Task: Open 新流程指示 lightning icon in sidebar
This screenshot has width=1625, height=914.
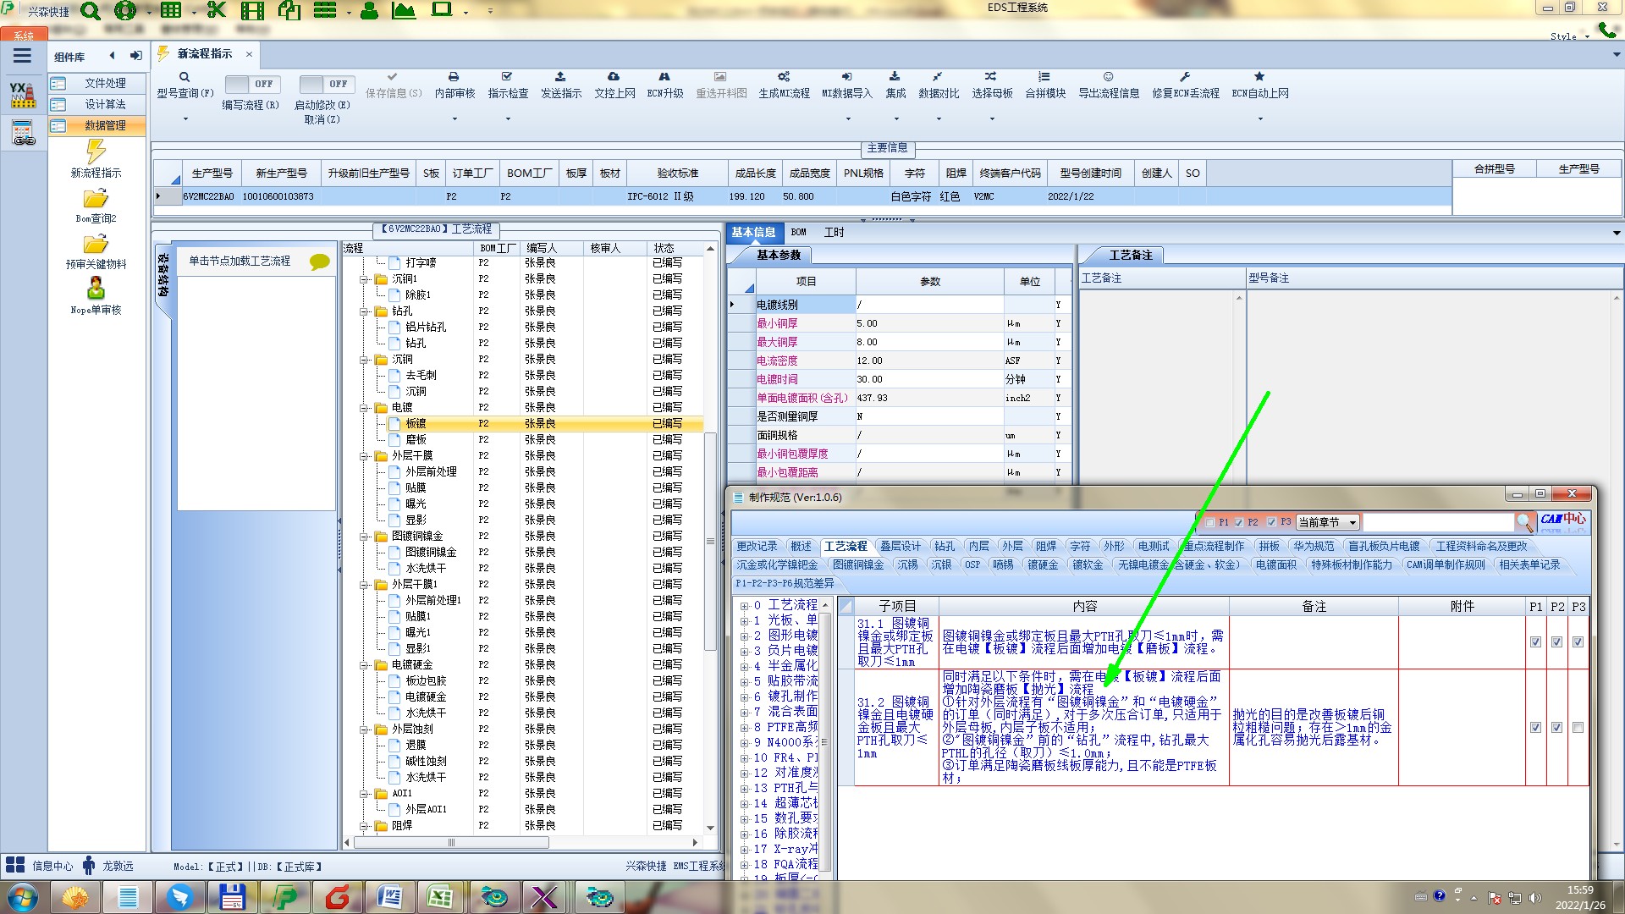Action: point(96,152)
